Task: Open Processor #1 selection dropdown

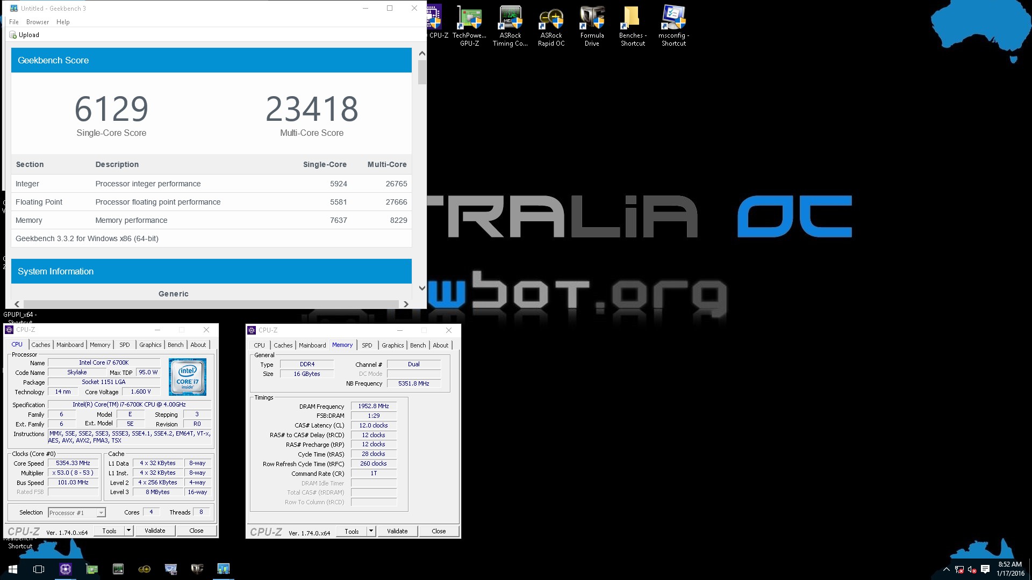Action: coord(77,513)
